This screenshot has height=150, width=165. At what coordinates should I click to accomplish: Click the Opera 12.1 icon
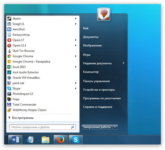tap(9, 46)
